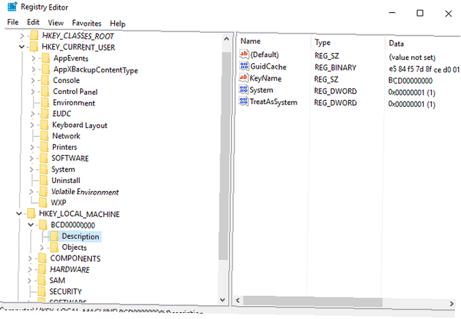
Task: Click the values pane scroll right arrow
Action: [452, 303]
